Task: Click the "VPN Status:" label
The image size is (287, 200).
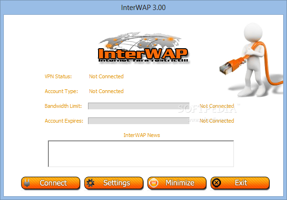Action: 58,76
